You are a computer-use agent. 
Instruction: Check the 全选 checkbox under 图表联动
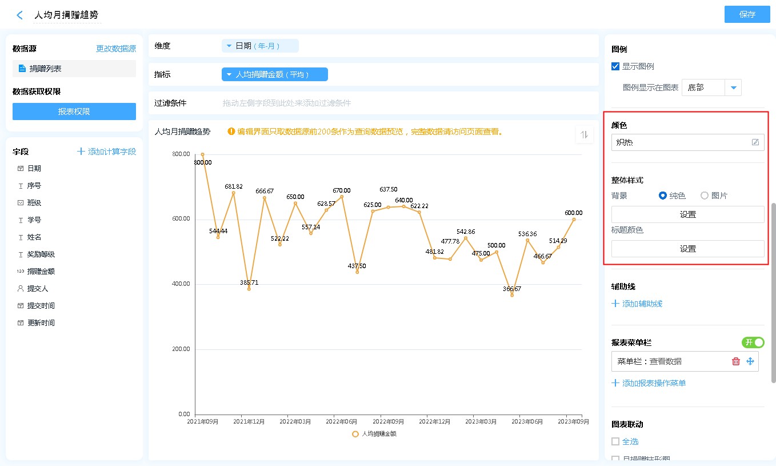615,441
